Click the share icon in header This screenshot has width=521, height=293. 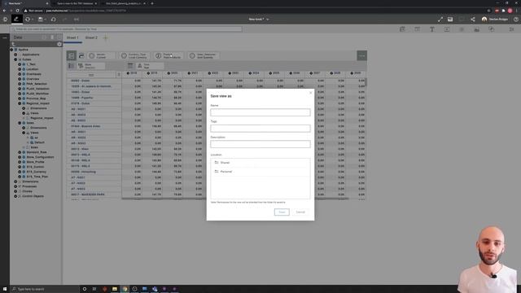(x=473, y=20)
